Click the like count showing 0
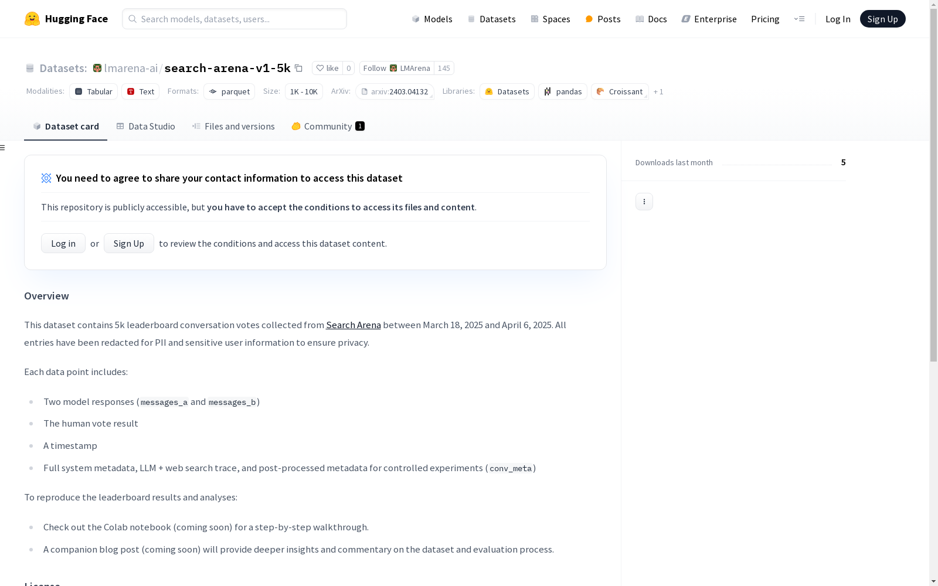Viewport: 938px width, 586px height. (348, 68)
